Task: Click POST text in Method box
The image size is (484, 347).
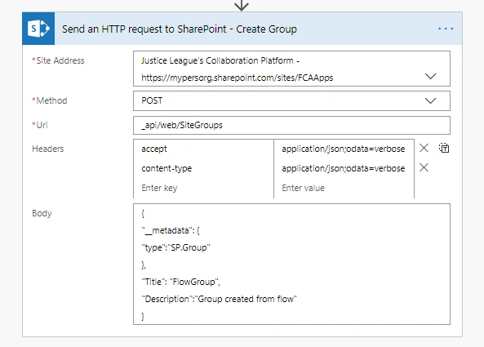Action: point(152,100)
